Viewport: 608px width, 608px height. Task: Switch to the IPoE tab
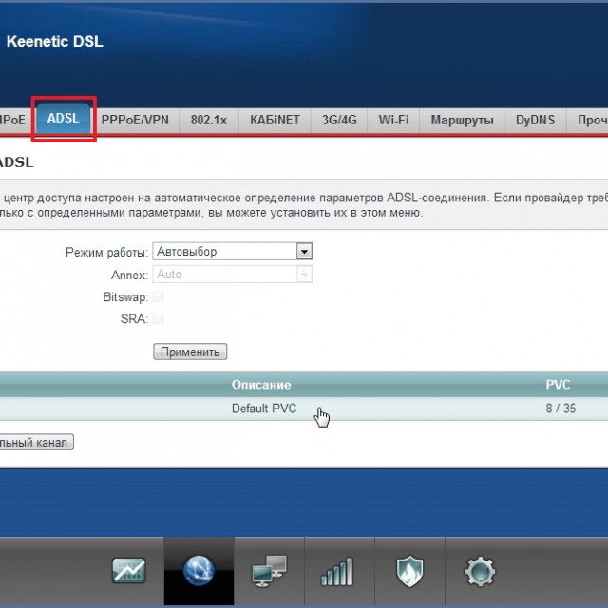pos(14,120)
